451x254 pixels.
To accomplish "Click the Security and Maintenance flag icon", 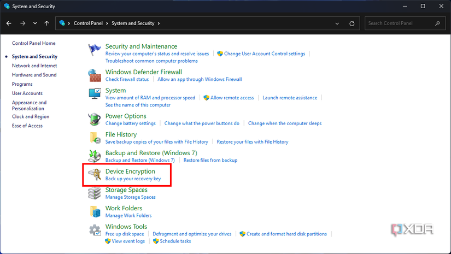I will click(95, 50).
